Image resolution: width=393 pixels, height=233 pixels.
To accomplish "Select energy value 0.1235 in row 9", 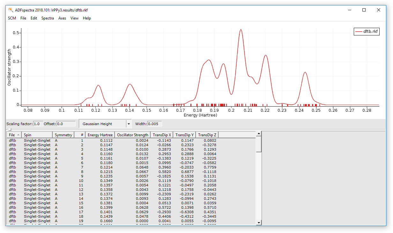I will coord(106,176).
